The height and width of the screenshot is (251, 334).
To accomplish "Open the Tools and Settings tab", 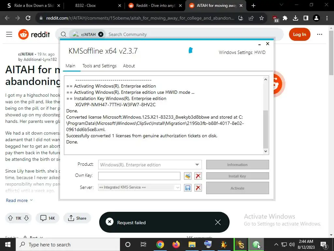I will (x=99, y=66).
